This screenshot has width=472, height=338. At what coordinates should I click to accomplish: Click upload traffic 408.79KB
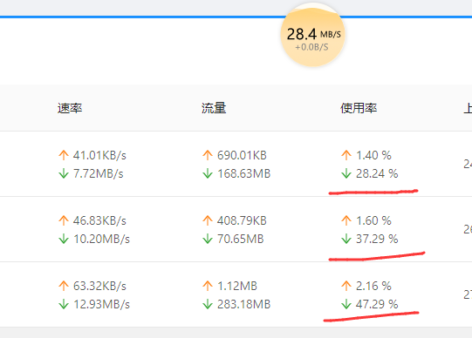tap(242, 220)
